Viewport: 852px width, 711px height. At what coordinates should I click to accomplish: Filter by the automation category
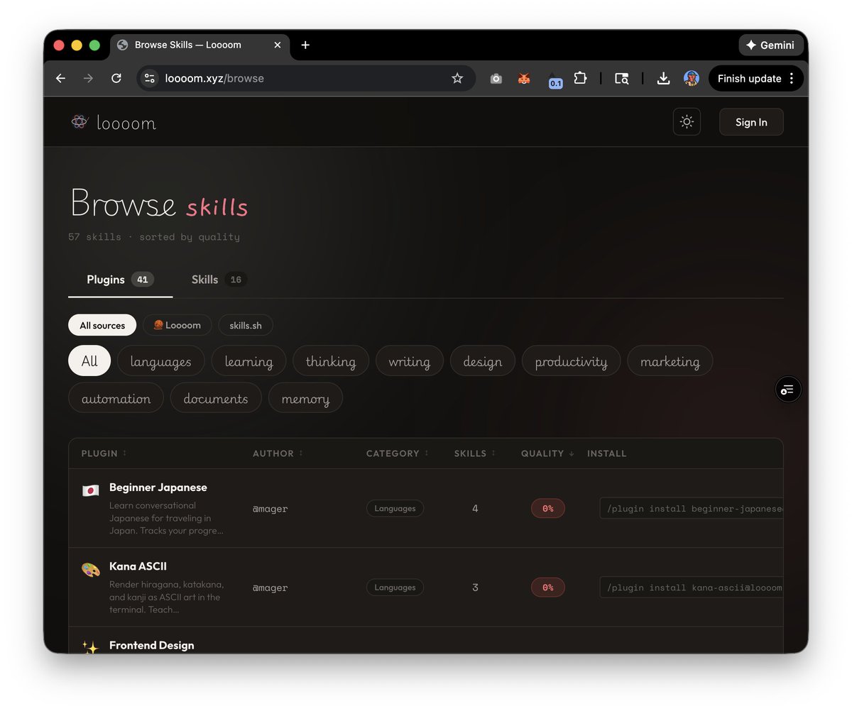coord(116,397)
